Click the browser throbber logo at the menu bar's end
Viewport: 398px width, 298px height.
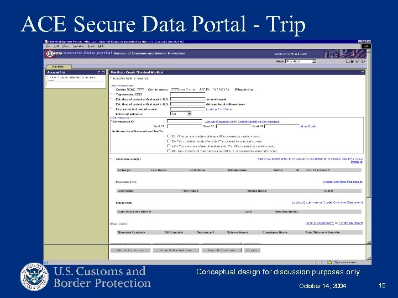(x=366, y=46)
